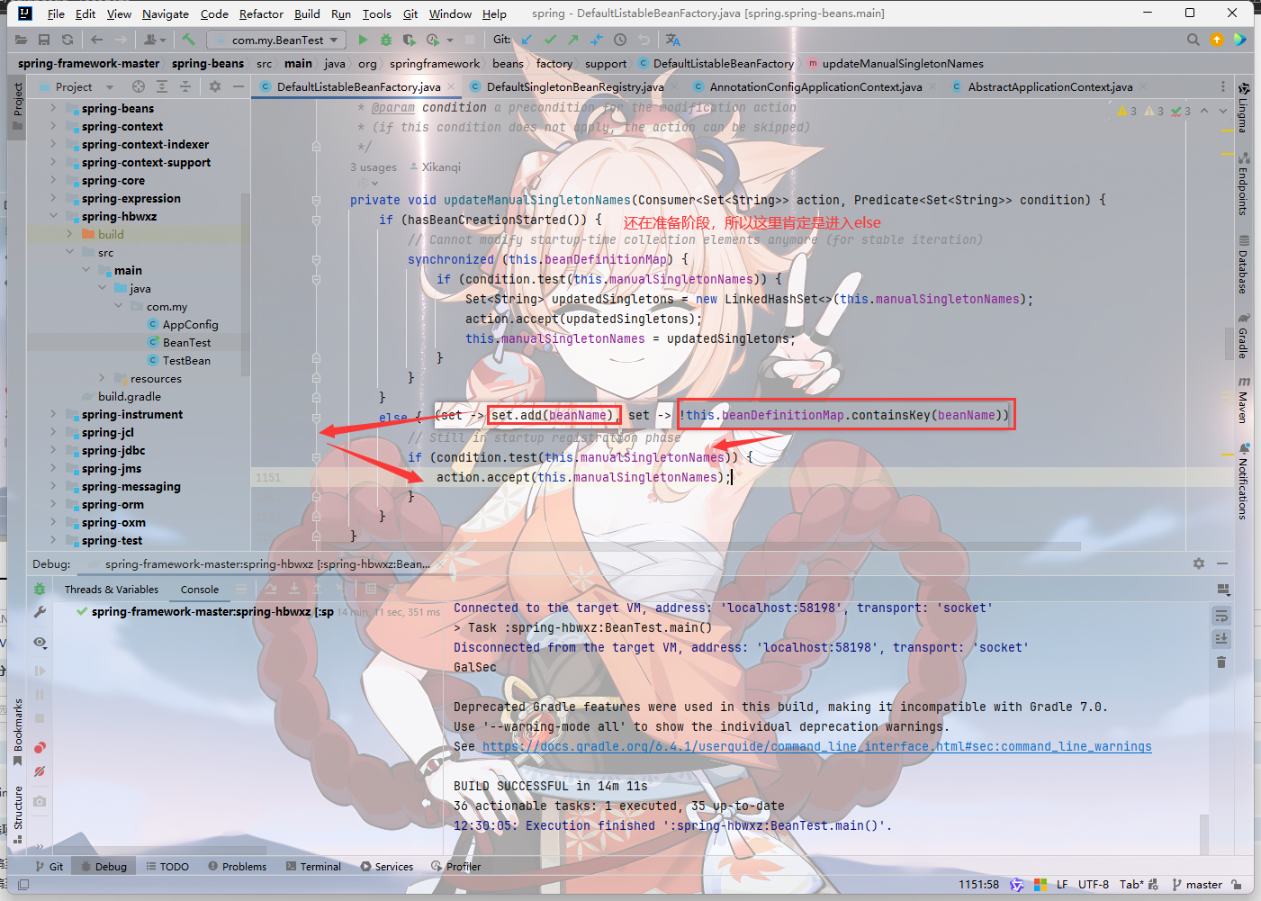This screenshot has height=901, width=1261.
Task: Switch to Threads & Variables tab
Action: pos(112,590)
